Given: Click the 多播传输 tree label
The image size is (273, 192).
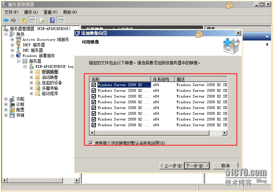Looking at the screenshot, I should [x=50, y=88].
